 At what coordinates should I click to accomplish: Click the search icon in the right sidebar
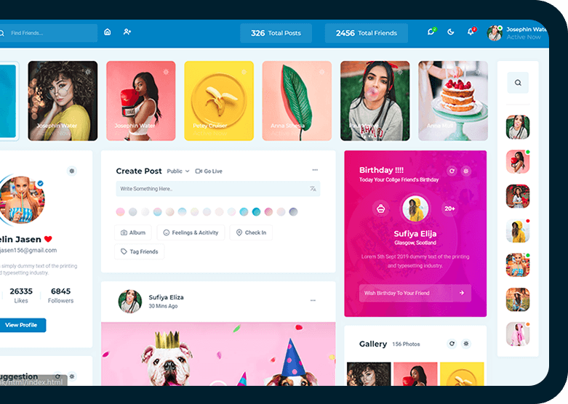(x=518, y=83)
